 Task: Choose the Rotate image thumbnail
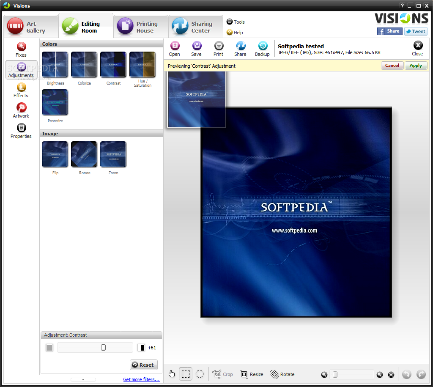[x=84, y=154]
